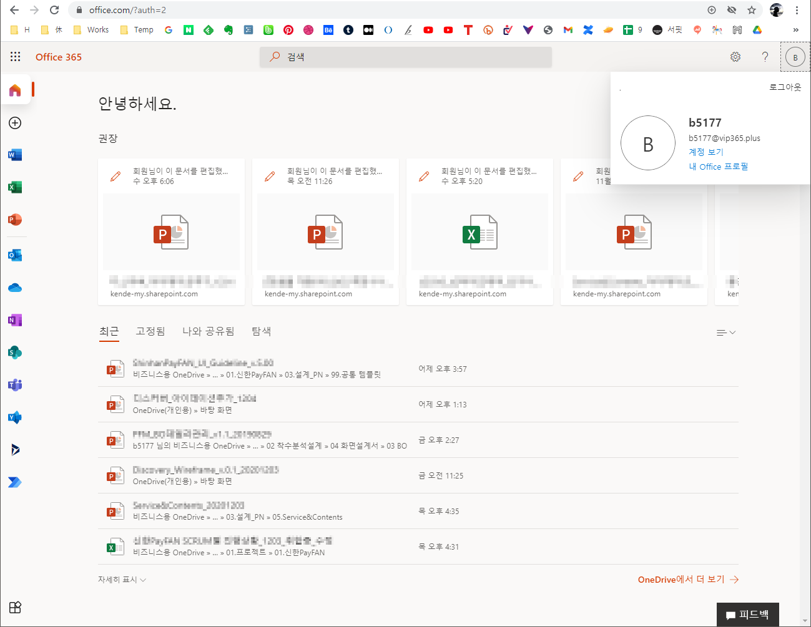Open the app launcher waffle grid
The width and height of the screenshot is (811, 627).
(x=16, y=57)
